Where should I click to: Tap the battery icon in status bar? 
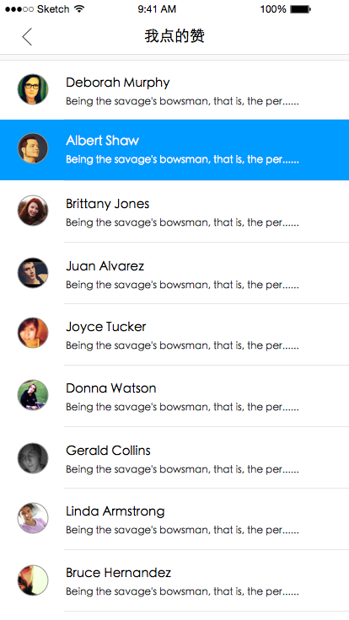point(300,9)
